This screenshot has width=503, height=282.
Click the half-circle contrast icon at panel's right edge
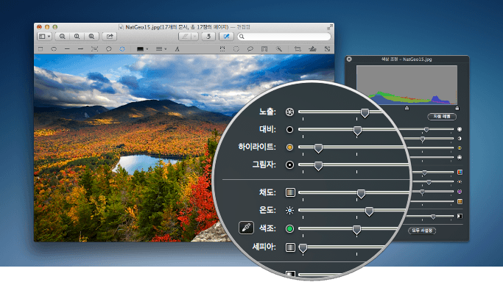pyautogui.click(x=460, y=139)
